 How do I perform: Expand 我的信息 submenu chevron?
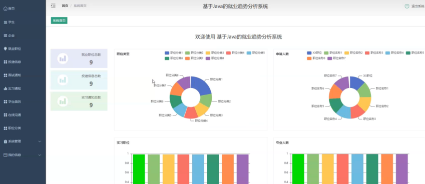click(x=40, y=155)
